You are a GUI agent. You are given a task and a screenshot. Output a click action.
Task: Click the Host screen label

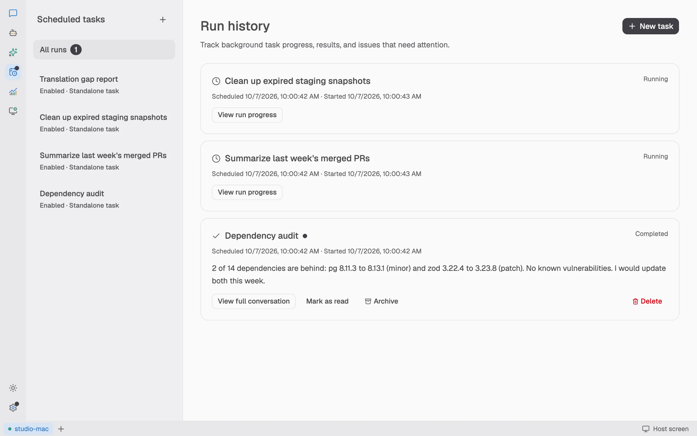(x=671, y=429)
